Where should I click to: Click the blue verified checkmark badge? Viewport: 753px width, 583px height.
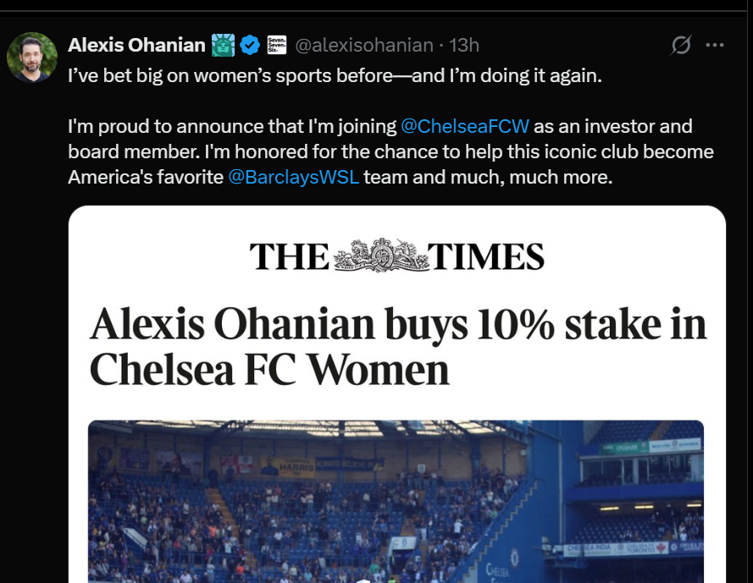[250, 45]
